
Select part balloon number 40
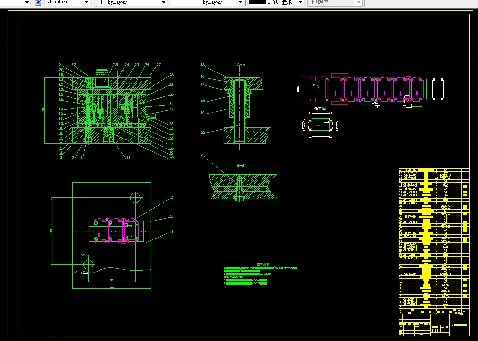coord(171,158)
